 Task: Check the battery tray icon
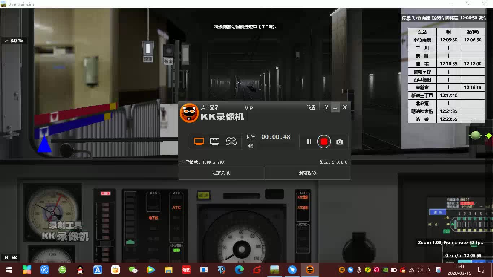(394, 270)
